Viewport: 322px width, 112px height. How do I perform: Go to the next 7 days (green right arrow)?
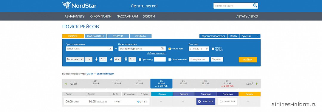tap(257, 84)
